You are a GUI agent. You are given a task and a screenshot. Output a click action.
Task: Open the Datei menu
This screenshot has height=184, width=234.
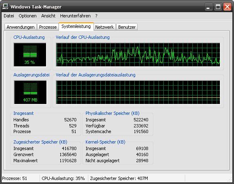9,16
